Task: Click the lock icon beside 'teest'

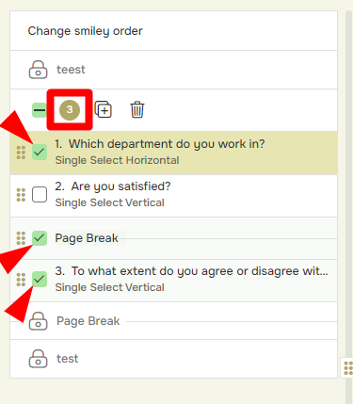Action: [x=38, y=70]
